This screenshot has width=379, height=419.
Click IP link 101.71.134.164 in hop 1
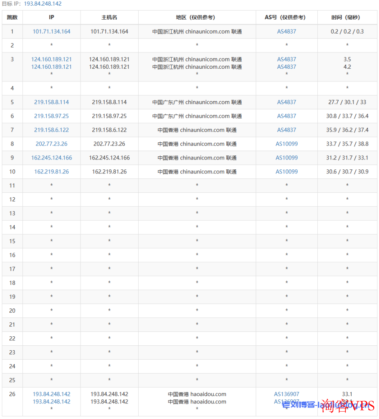52,32
